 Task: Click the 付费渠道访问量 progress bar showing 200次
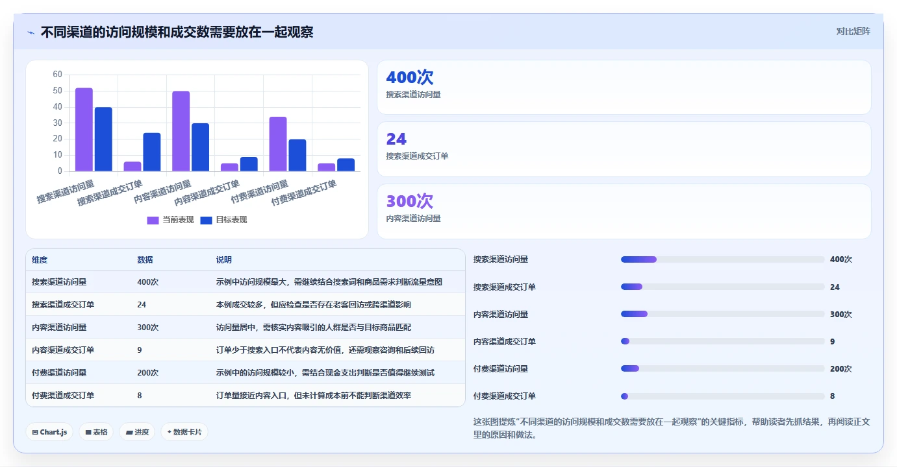coord(723,368)
